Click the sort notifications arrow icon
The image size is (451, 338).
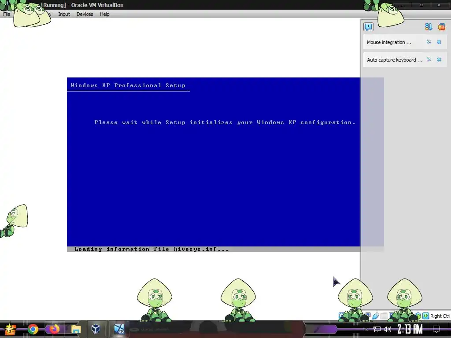(429, 27)
